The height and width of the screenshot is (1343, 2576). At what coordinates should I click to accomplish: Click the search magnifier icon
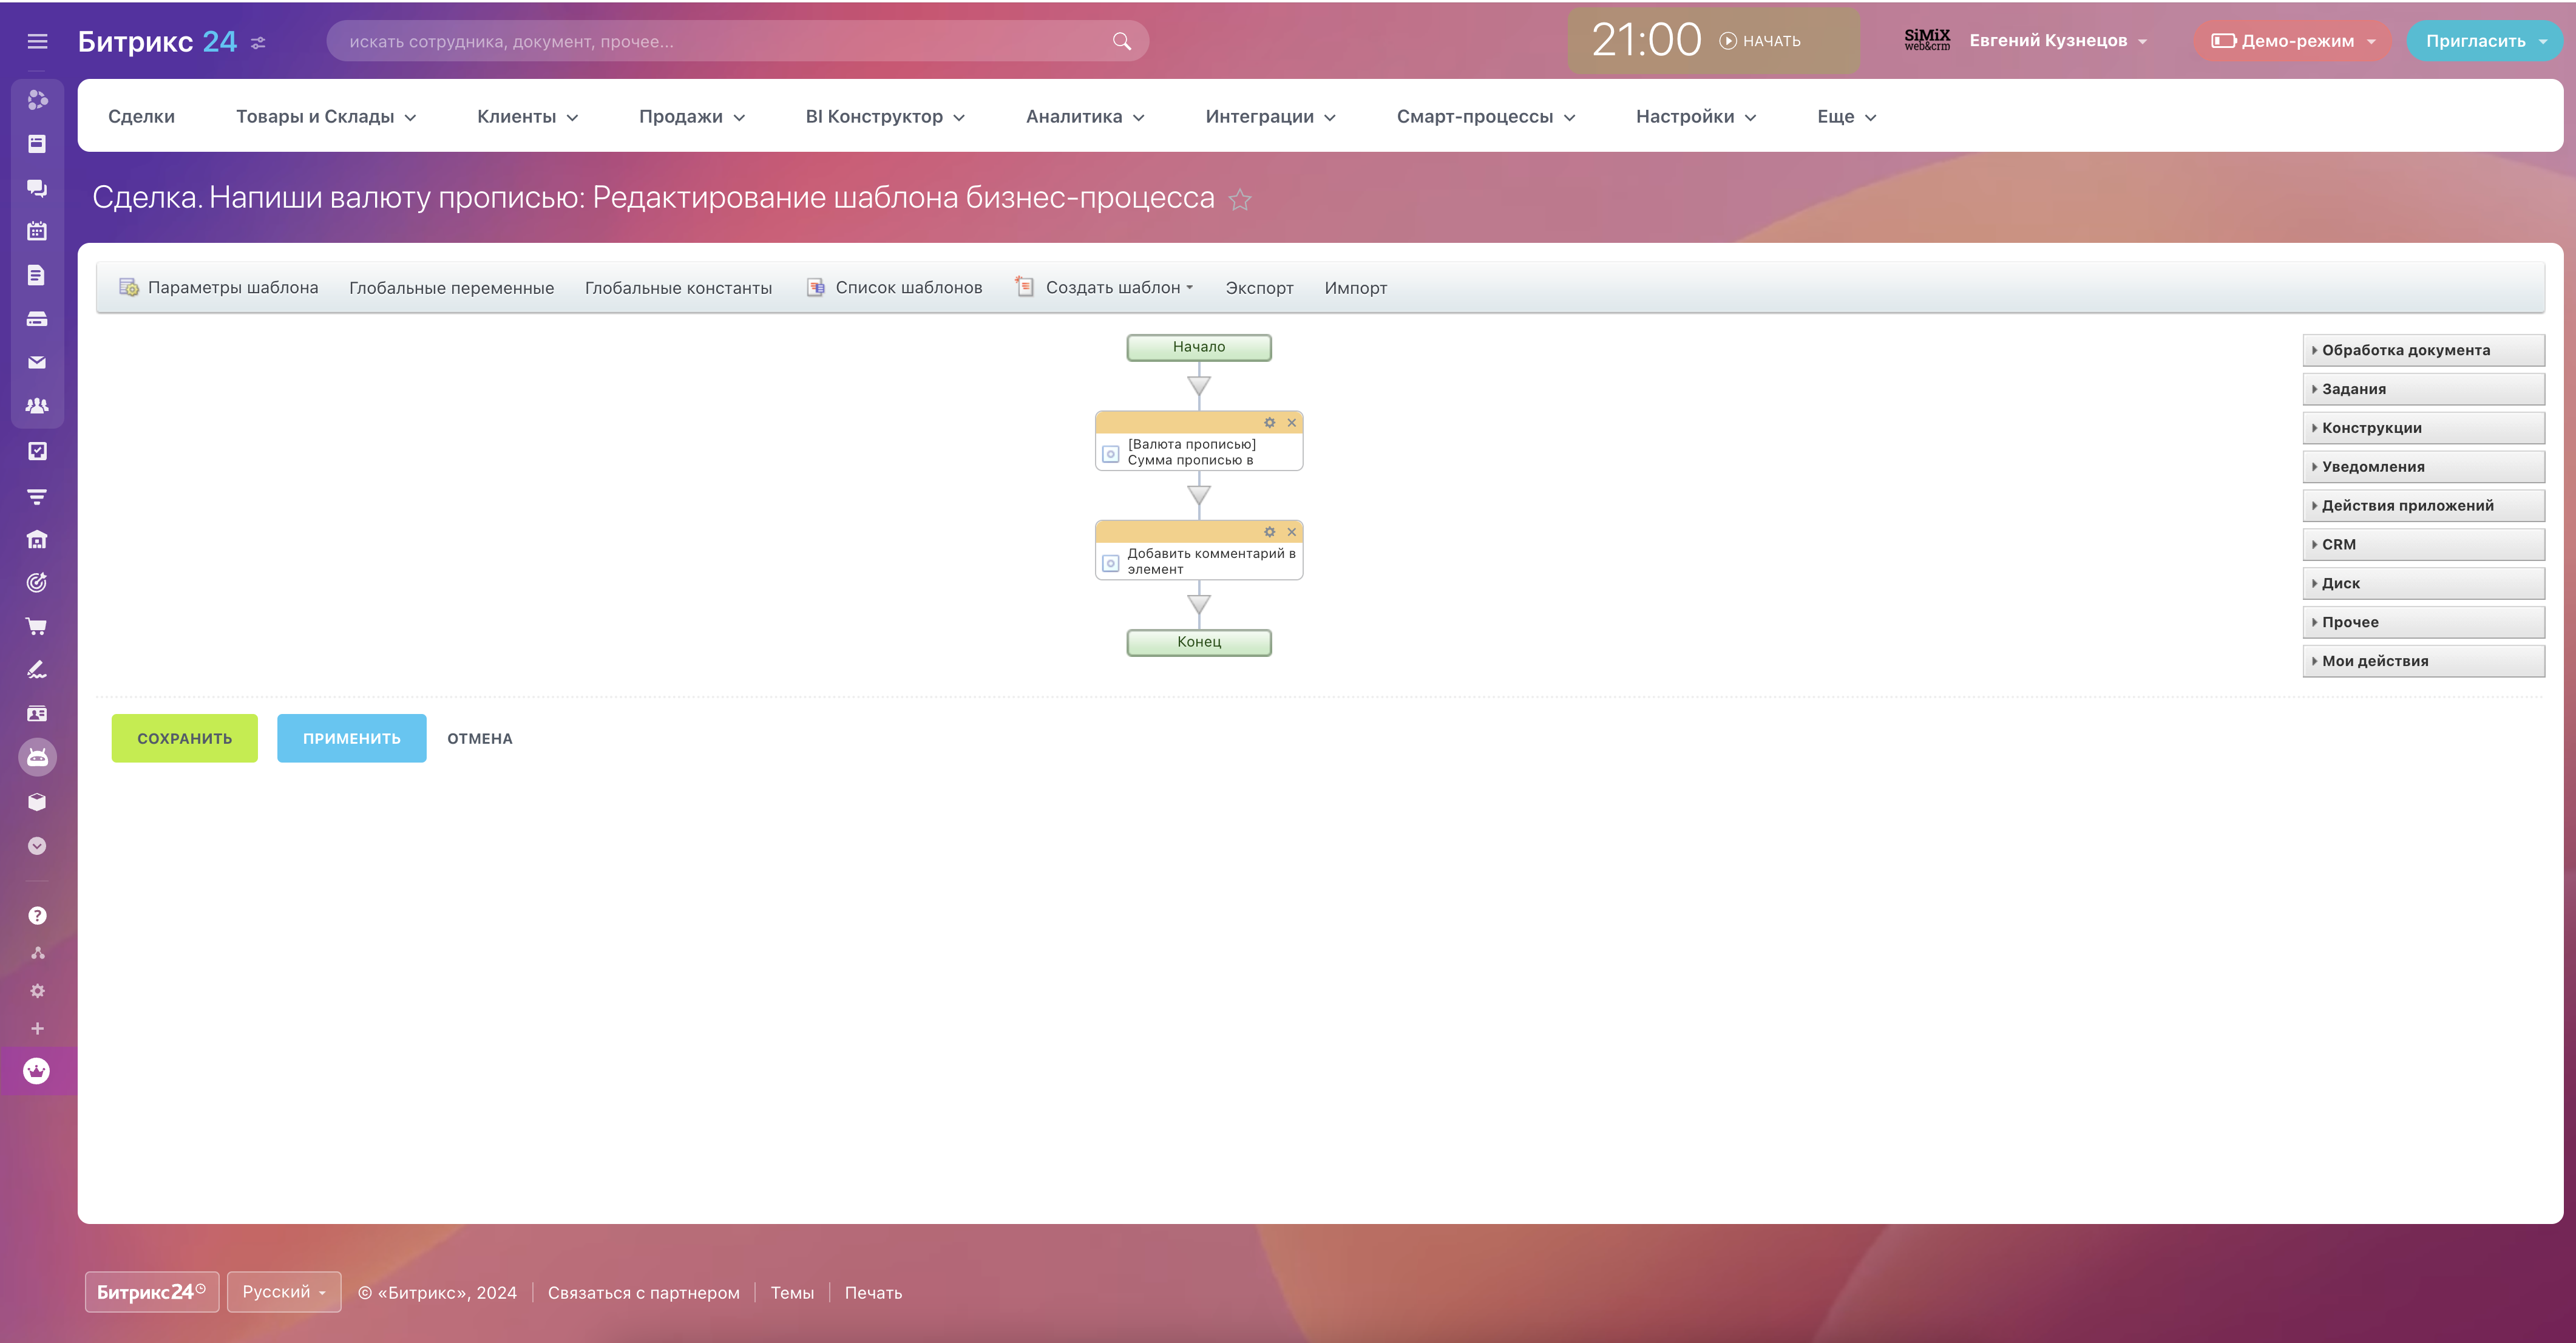point(1121,41)
